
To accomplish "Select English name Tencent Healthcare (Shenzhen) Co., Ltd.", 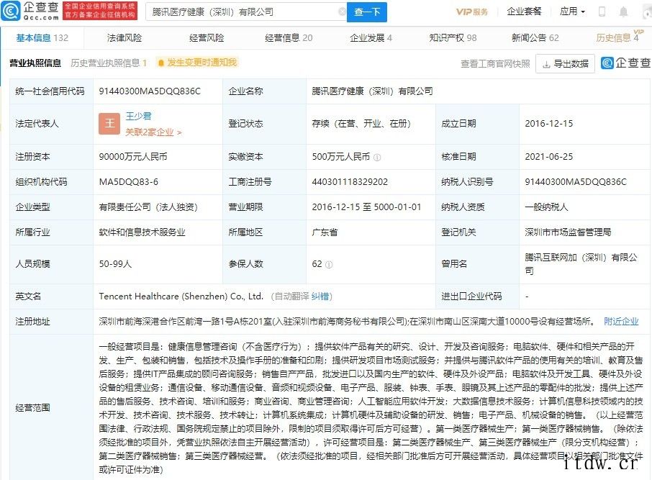I will point(181,296).
